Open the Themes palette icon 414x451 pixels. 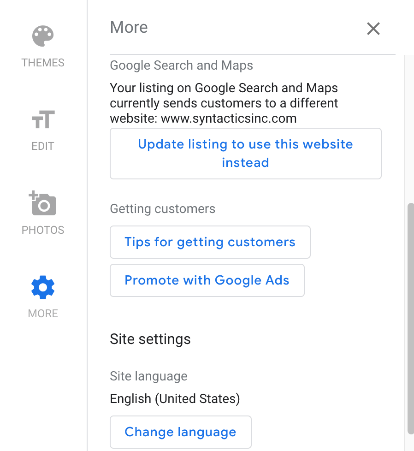[x=43, y=36]
